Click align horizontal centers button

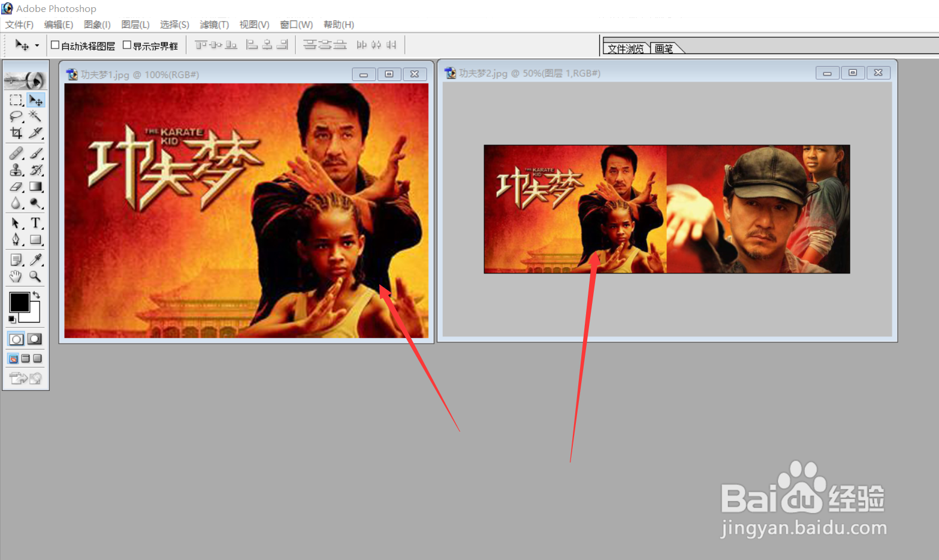pyautogui.click(x=267, y=45)
